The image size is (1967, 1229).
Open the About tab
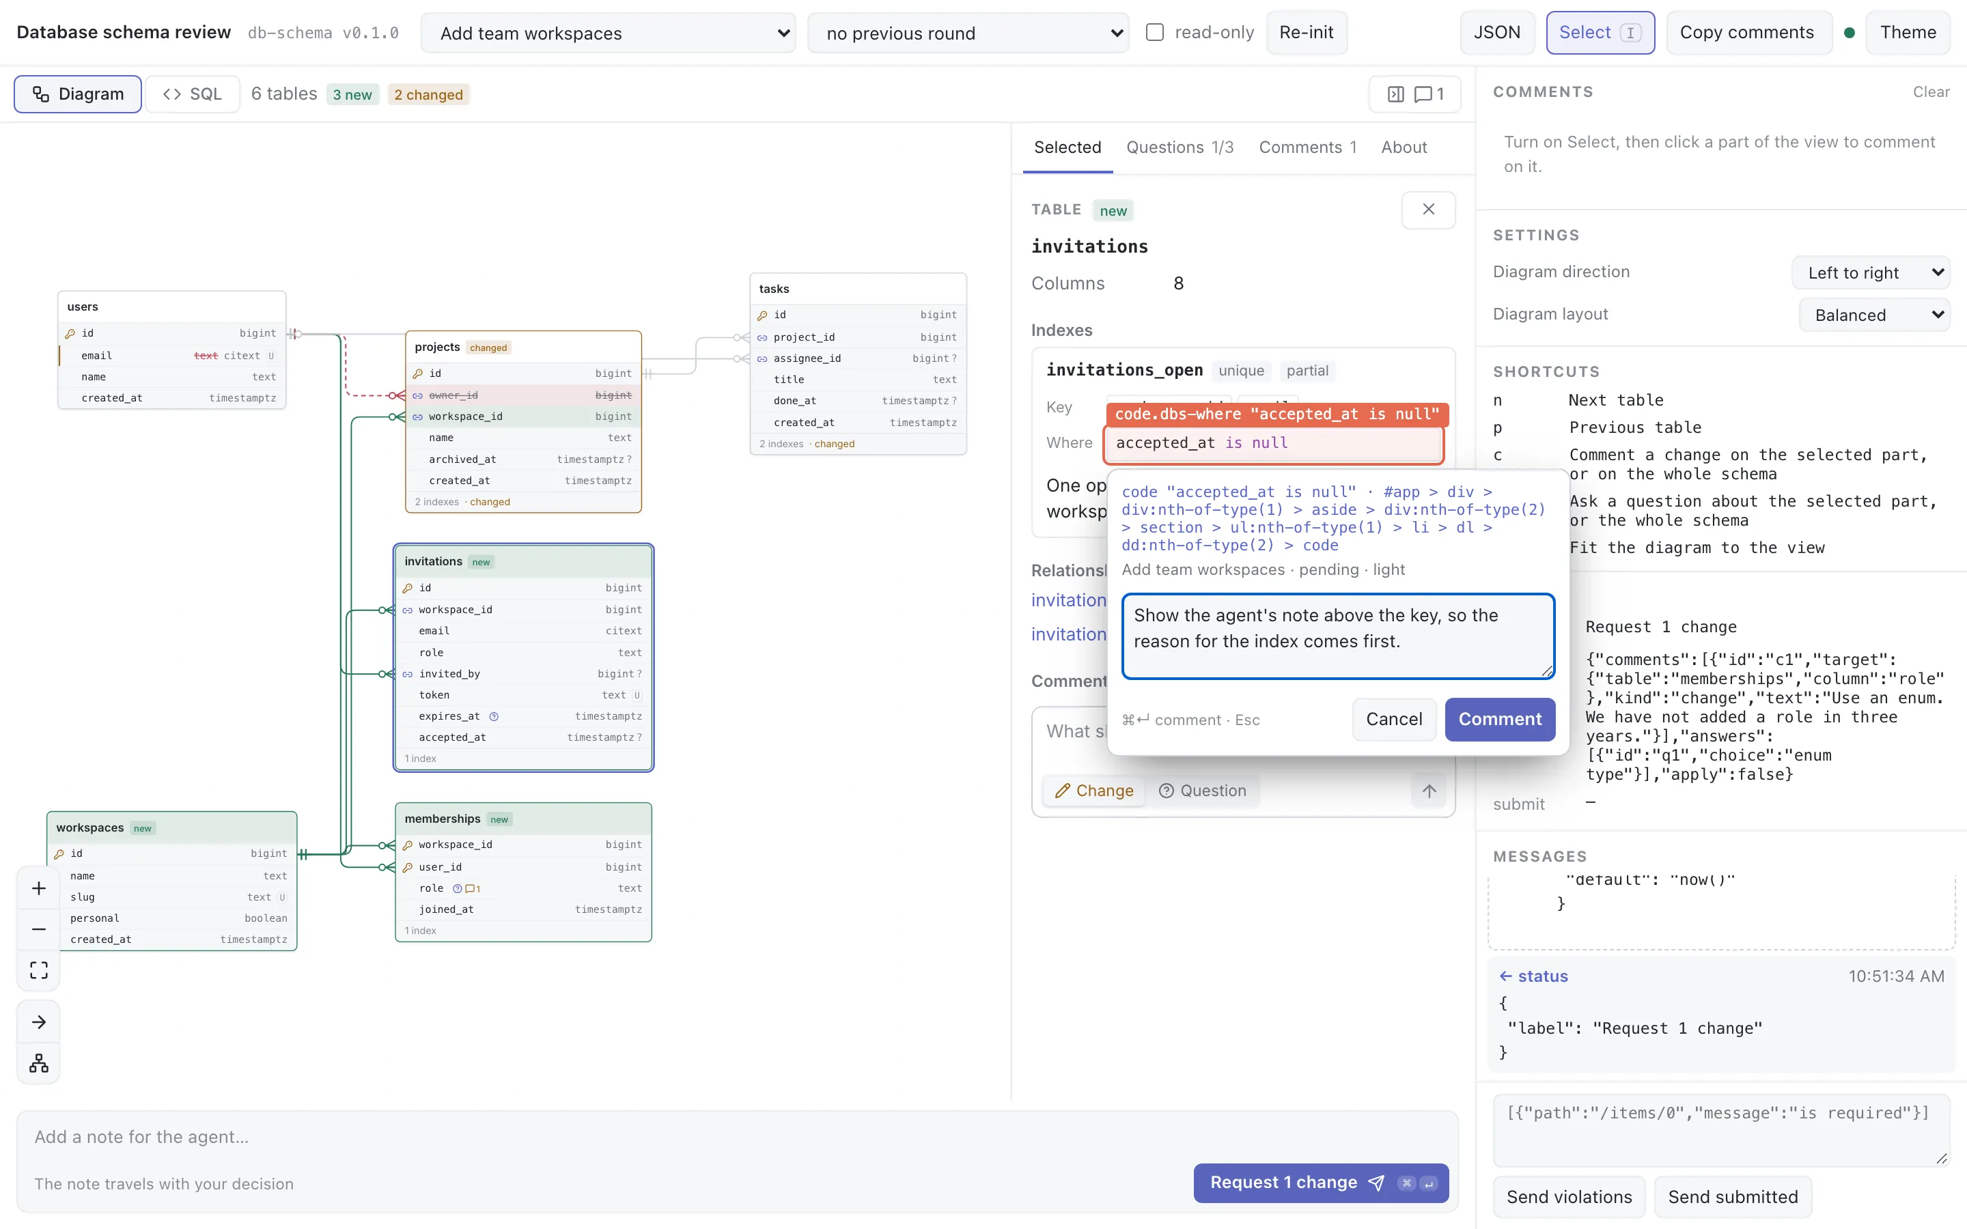pos(1404,147)
